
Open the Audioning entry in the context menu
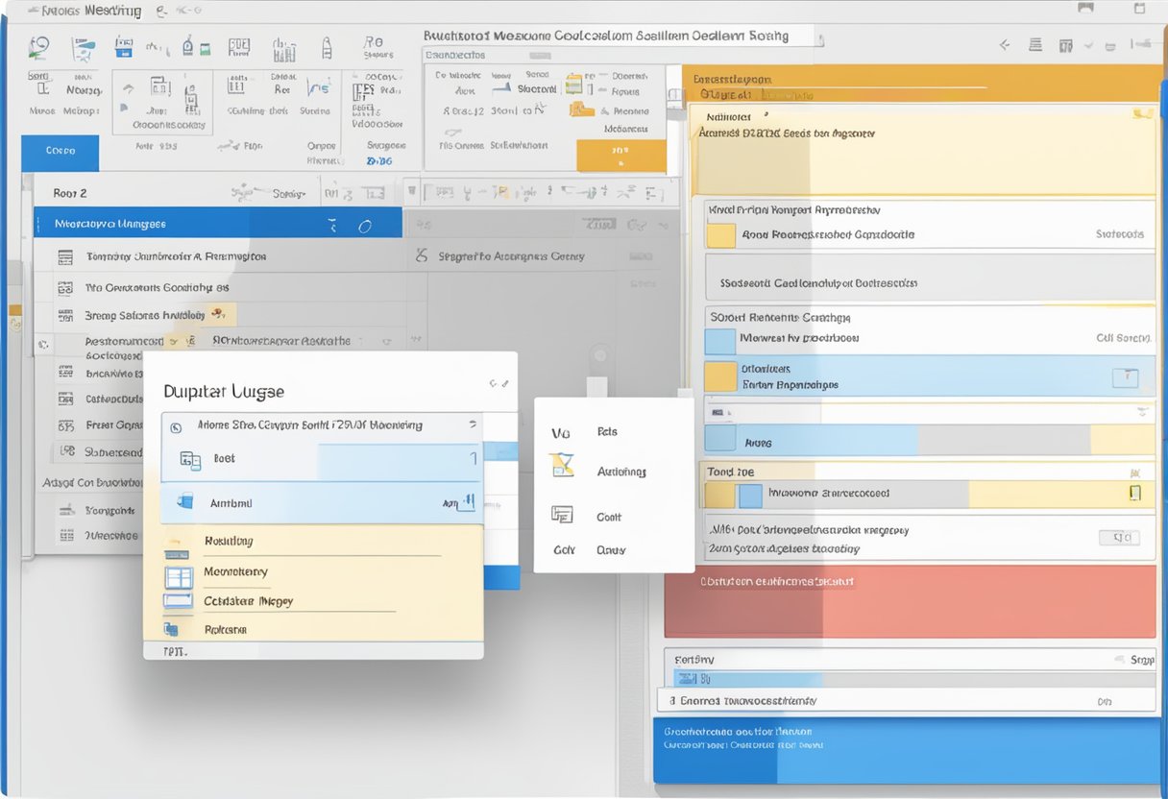(621, 471)
